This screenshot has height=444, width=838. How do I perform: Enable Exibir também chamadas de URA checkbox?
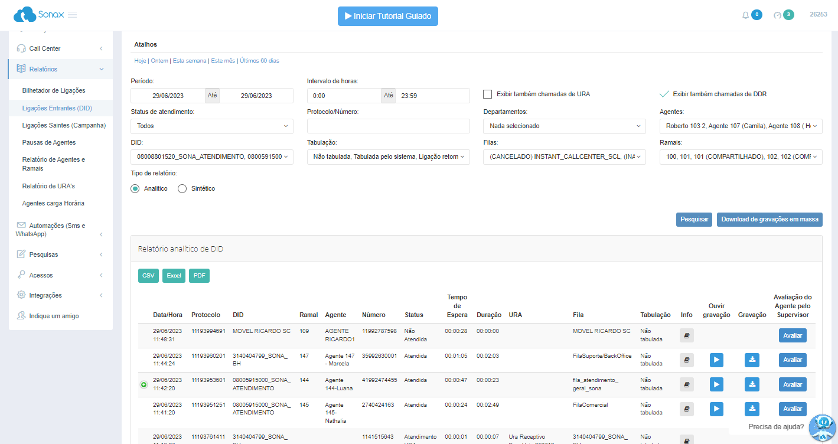(487, 94)
